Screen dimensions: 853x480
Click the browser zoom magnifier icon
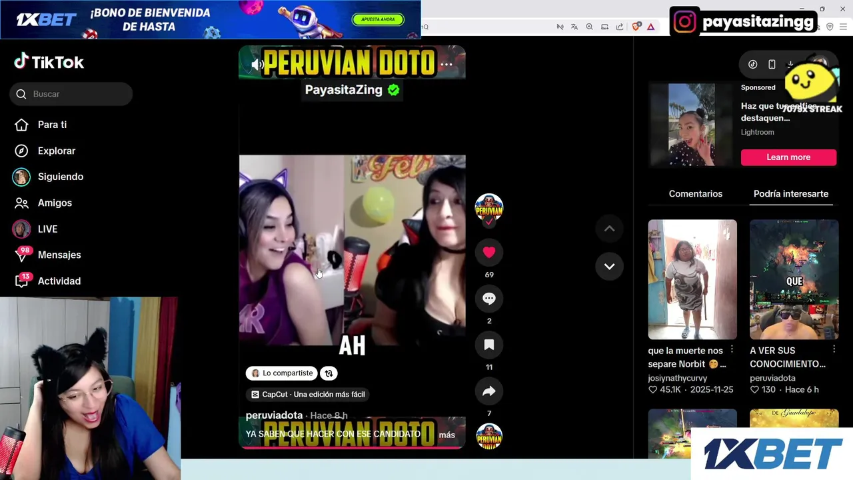[590, 27]
